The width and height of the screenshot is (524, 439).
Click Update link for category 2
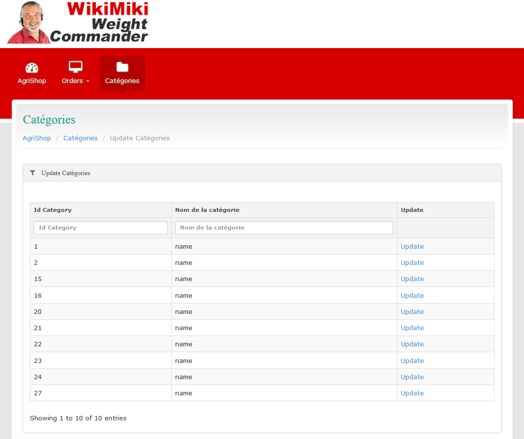[412, 262]
